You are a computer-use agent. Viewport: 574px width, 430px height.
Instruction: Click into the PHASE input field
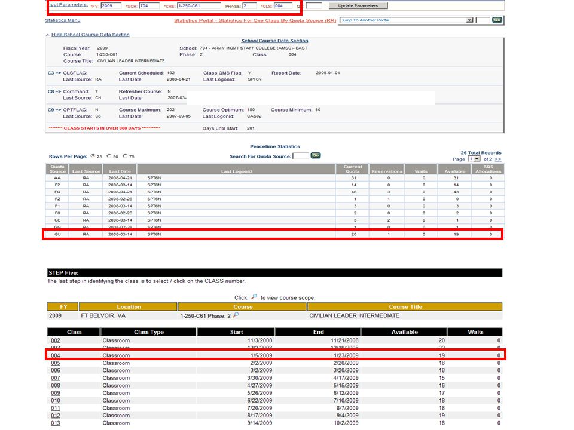[x=249, y=6]
